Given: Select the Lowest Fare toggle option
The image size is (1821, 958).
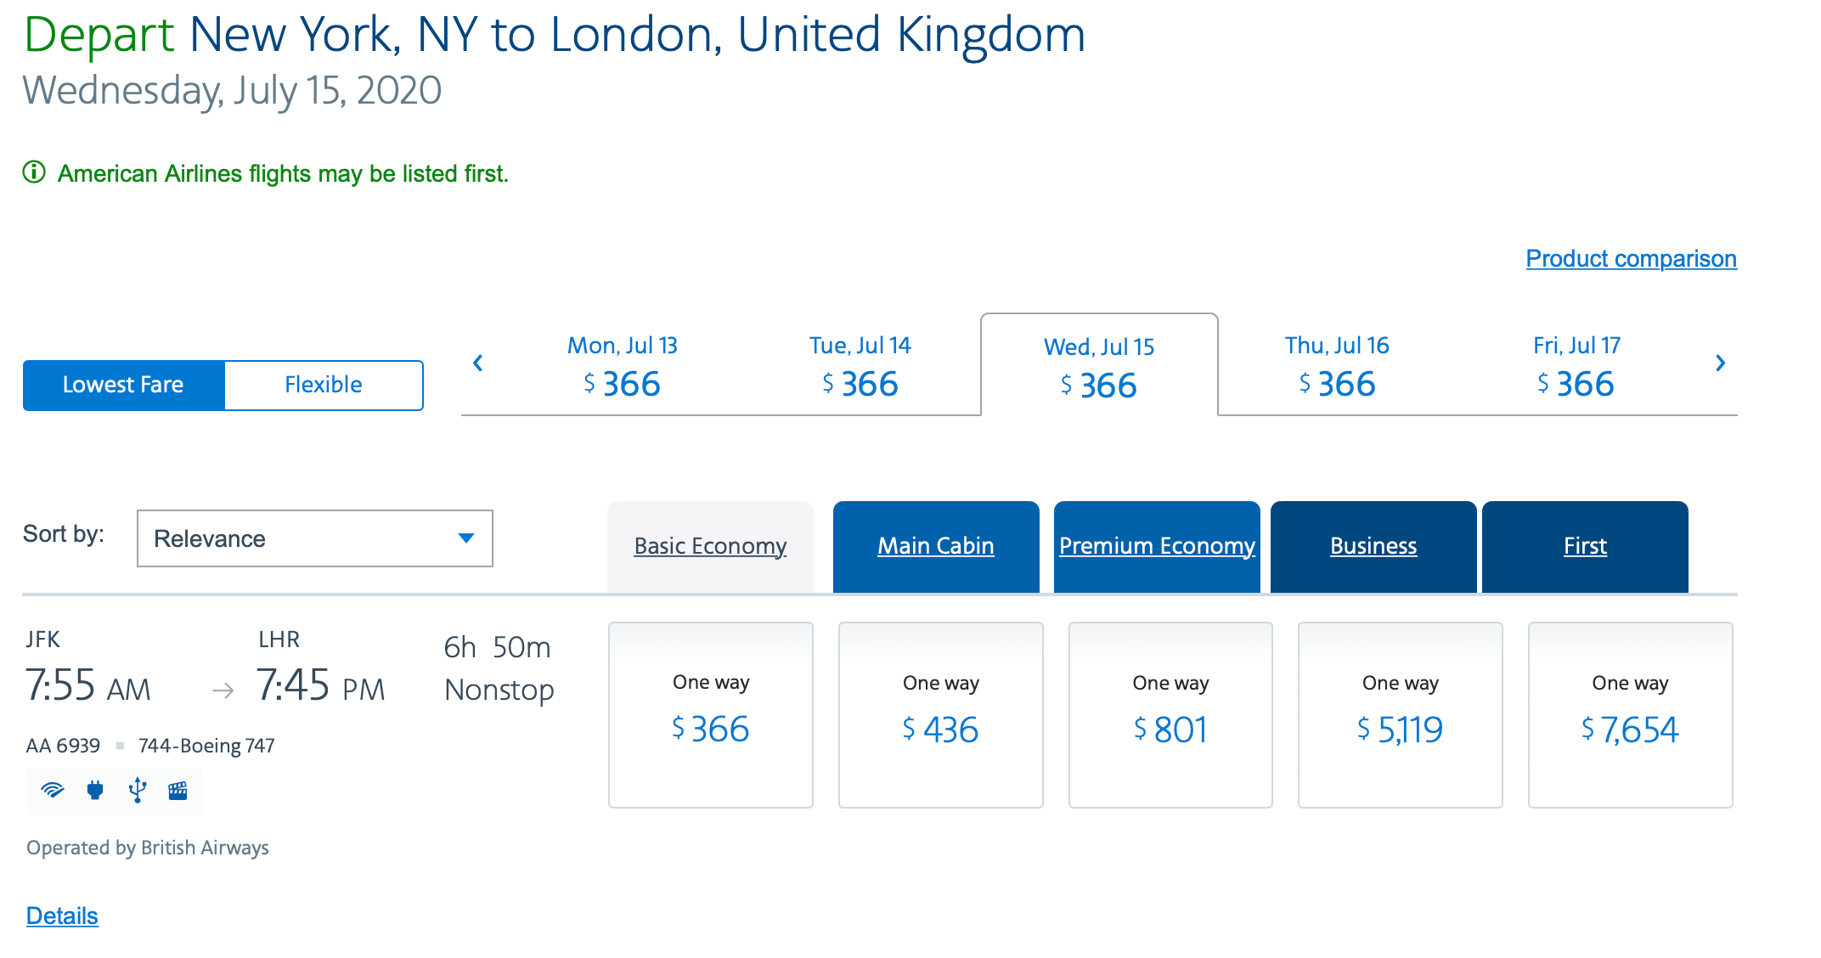Looking at the screenshot, I should coord(124,385).
